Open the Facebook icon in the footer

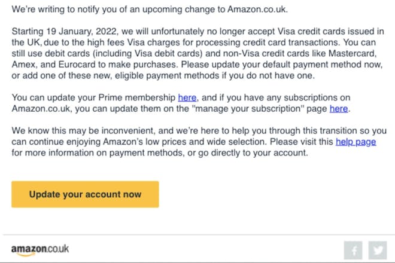coord(353,250)
